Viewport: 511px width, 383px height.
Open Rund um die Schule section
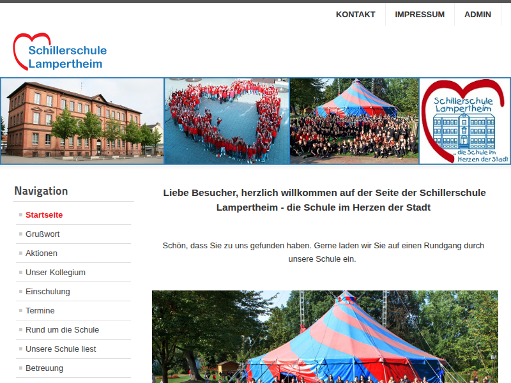(x=62, y=330)
